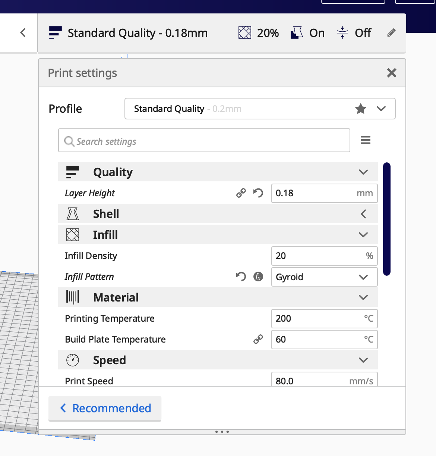
Task: Collapse the Speed section chevron
Action: click(x=363, y=360)
